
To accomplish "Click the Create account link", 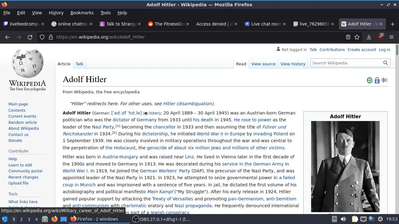I will pos(362,49).
